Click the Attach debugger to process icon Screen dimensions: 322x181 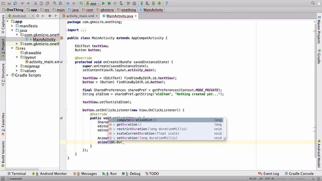click(x=121, y=4)
